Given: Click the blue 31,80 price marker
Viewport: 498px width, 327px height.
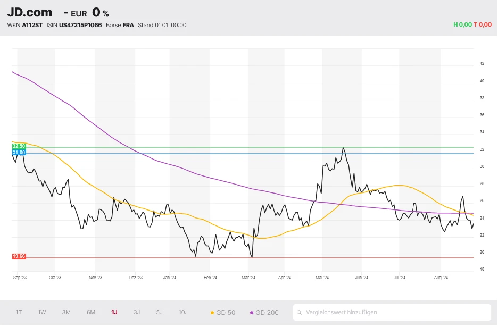Looking at the screenshot, I should 19,153.
